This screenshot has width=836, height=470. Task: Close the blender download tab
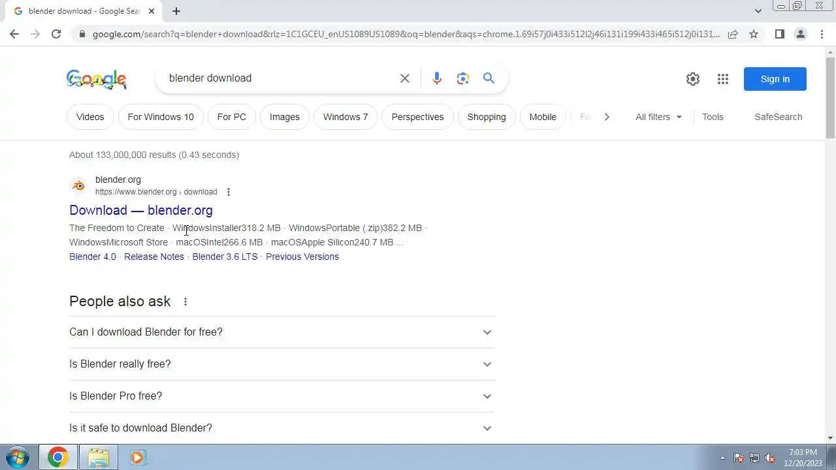point(152,11)
